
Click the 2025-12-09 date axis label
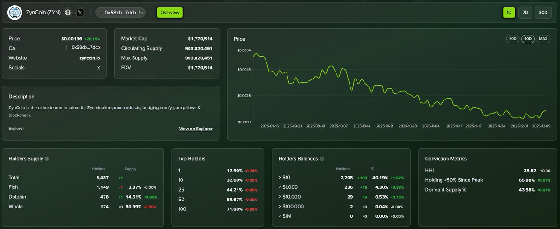[542, 126]
